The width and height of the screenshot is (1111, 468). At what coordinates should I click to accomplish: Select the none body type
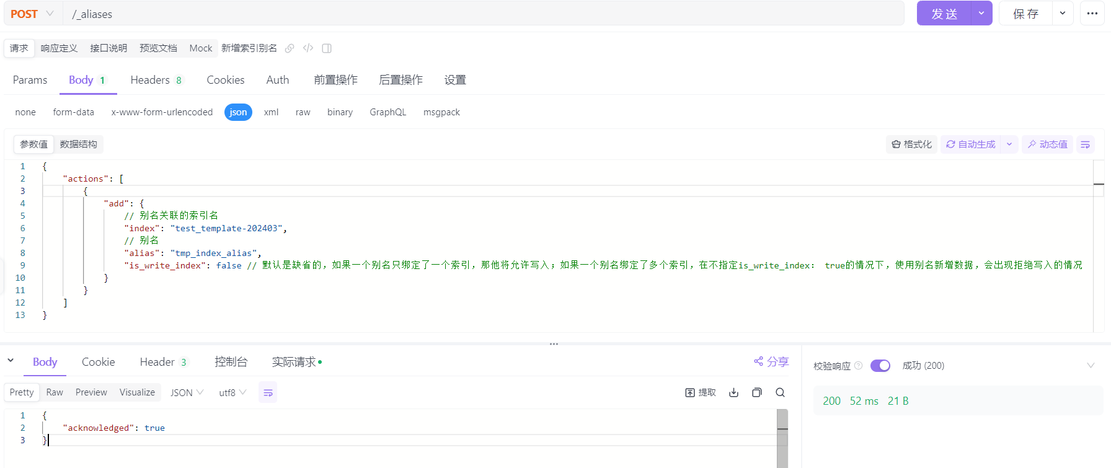pyautogui.click(x=25, y=112)
